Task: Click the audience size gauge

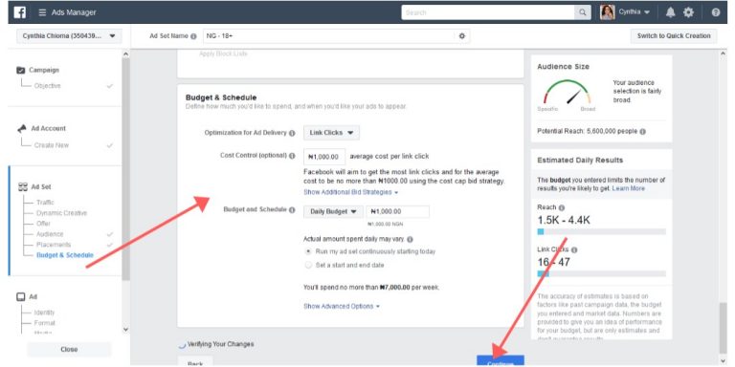Action: click(x=568, y=93)
